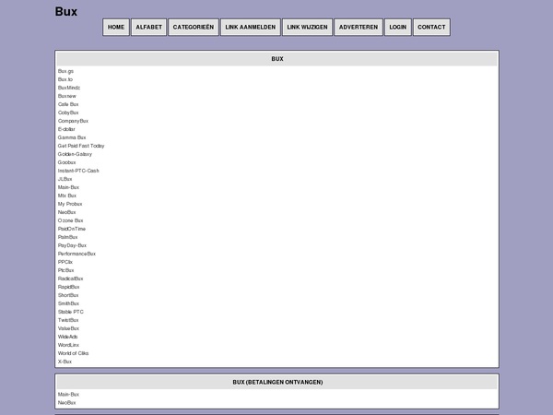Open the Gamma Bux link

[x=72, y=137]
